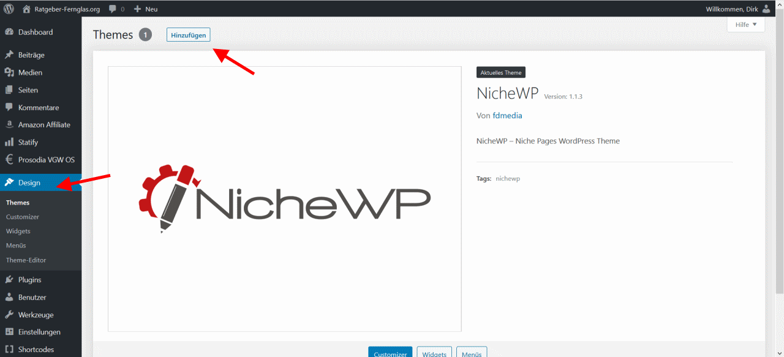Screen dimensions: 784x357
Task: Click the WordPress logo in admin bar
Action: click(9, 9)
